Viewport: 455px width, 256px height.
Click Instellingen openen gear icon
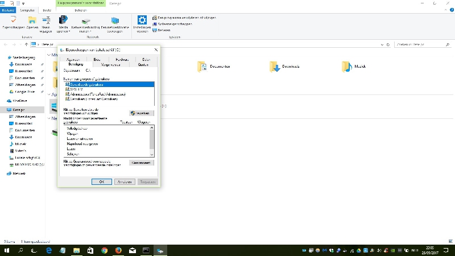coord(142,24)
